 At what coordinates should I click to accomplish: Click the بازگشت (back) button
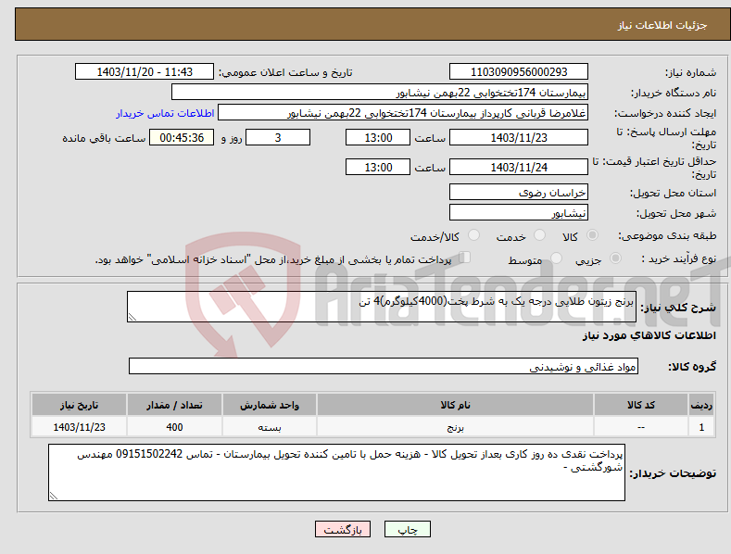pos(343,529)
